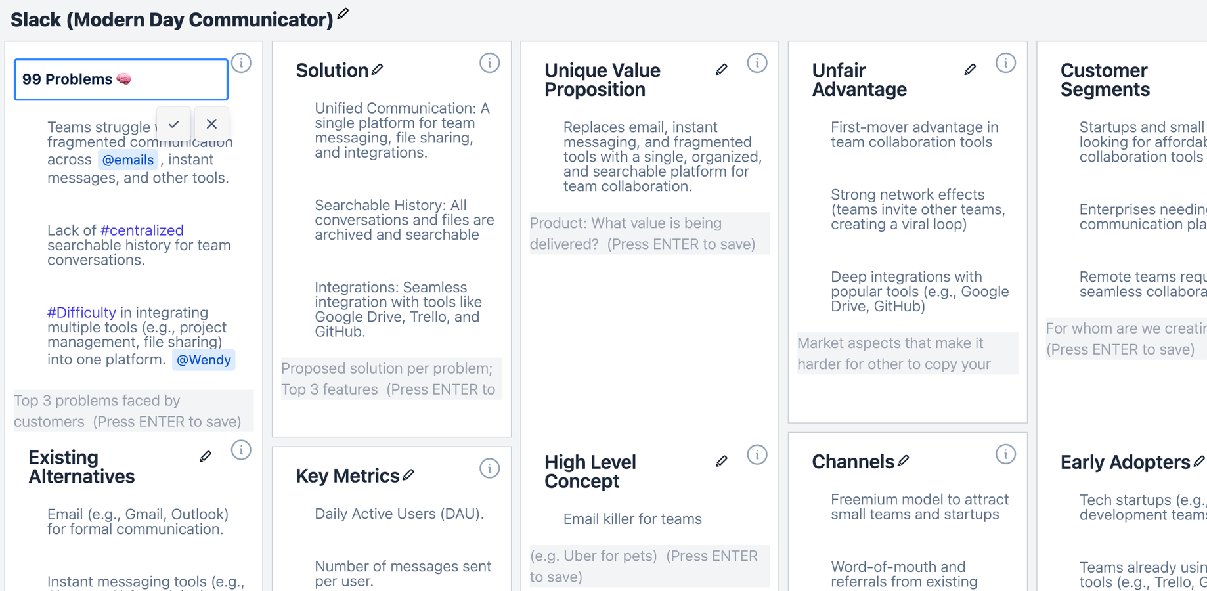Select the 'Integrations: Seamless integration' item
This screenshot has width=1207, height=591.
click(x=399, y=309)
